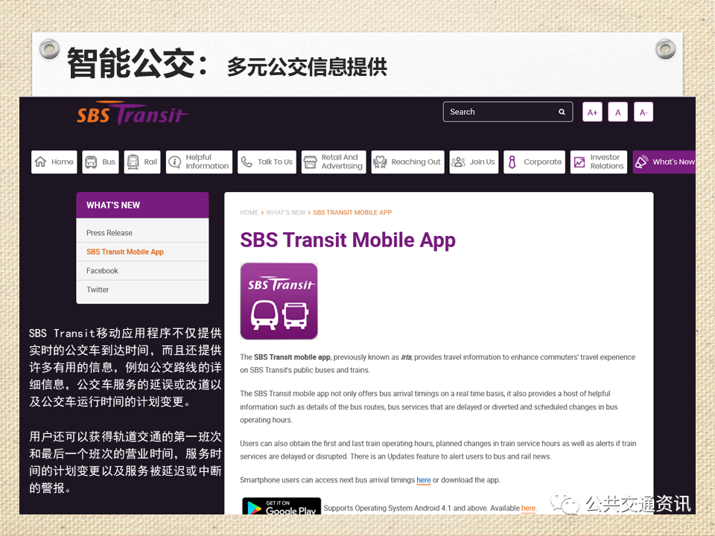This screenshot has width=715, height=536.
Task: Click the SBS Transit logo
Action: pos(133,113)
